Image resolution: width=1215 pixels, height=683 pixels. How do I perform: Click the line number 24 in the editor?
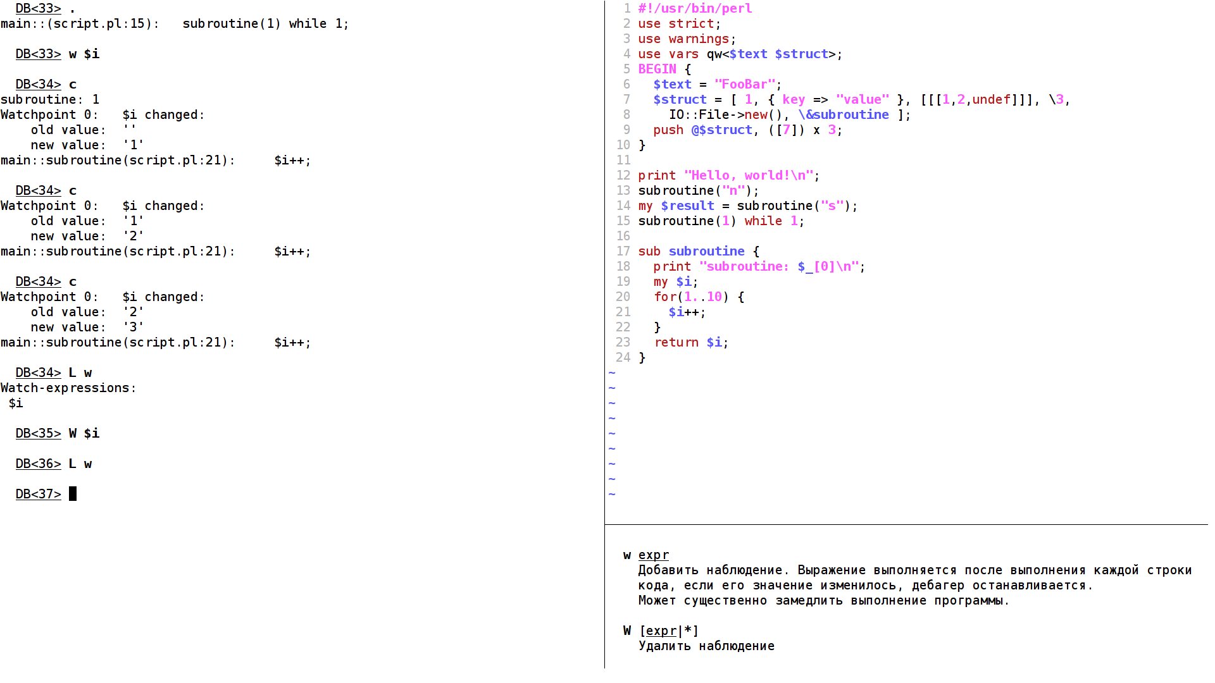point(623,357)
